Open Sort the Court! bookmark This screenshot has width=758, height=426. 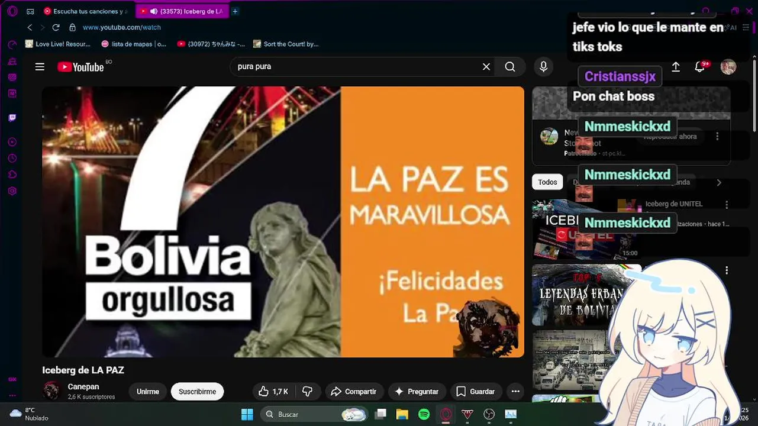tap(286, 44)
